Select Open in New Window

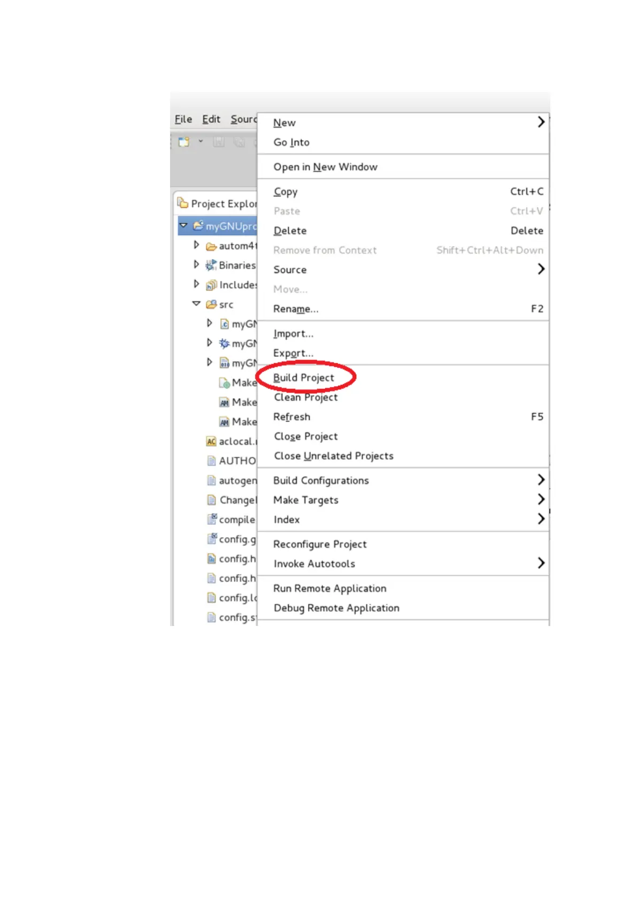403,167
